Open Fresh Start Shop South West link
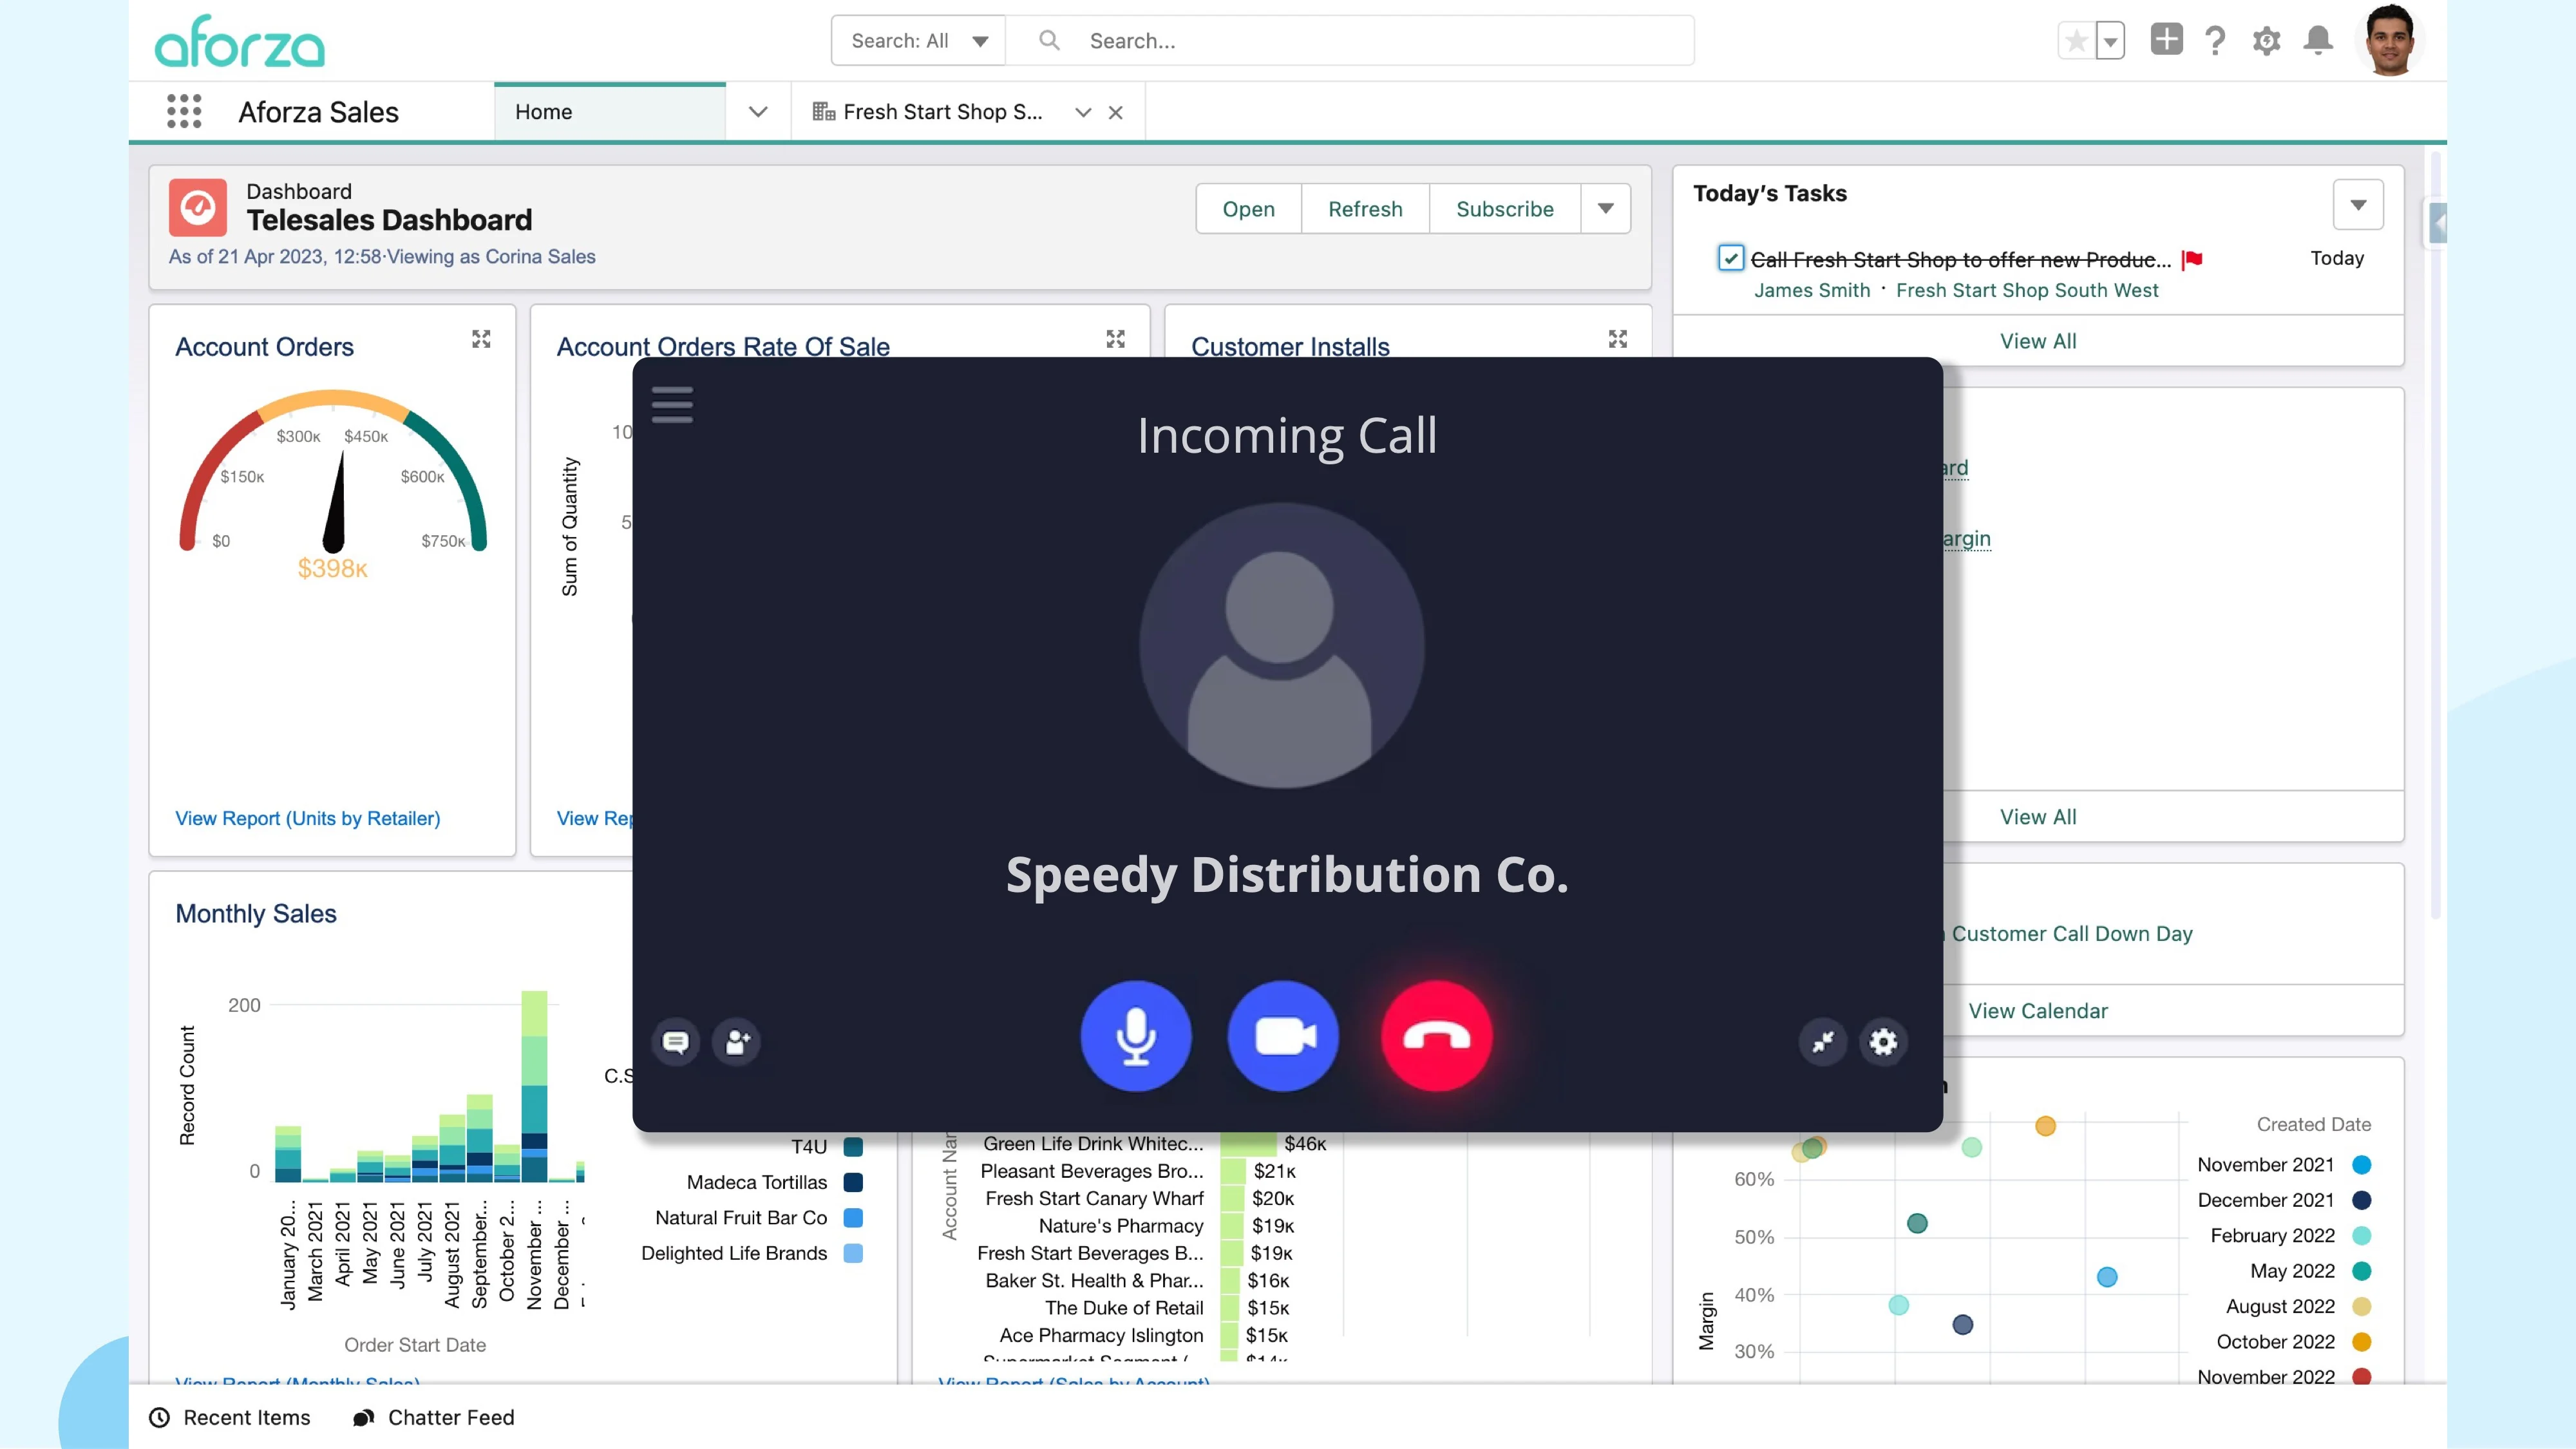Image resolution: width=2576 pixels, height=1449 pixels. point(2027,290)
